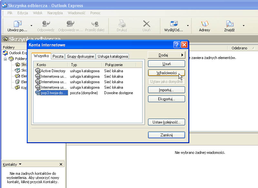
Task: Click the Usuń delete X toolbar icon
Action: [146, 24]
